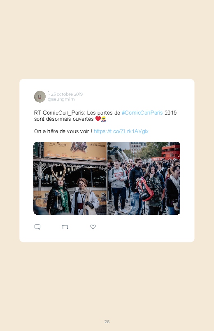
Task: Open the #ComicConParis hashtag
Action: 142,113
